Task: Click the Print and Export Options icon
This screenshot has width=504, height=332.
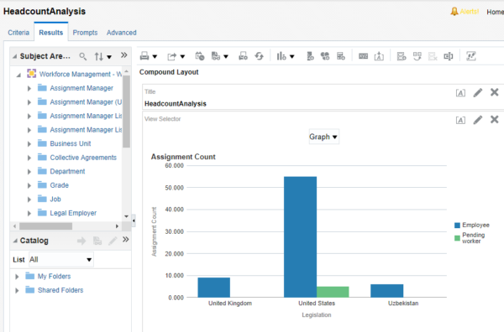Action: coord(243,56)
